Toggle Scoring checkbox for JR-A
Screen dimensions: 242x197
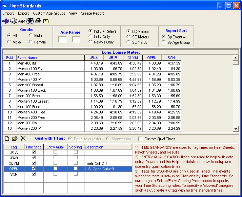point(76,152)
